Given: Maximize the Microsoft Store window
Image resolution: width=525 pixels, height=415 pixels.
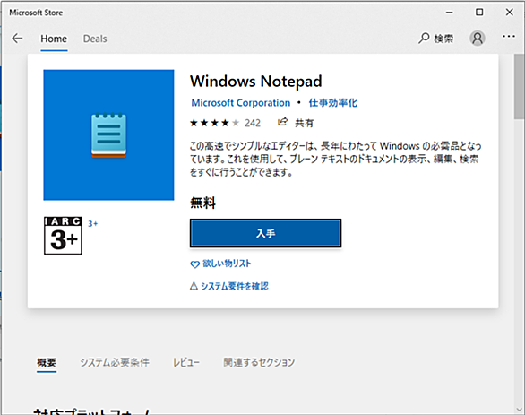Looking at the screenshot, I should 479,13.
